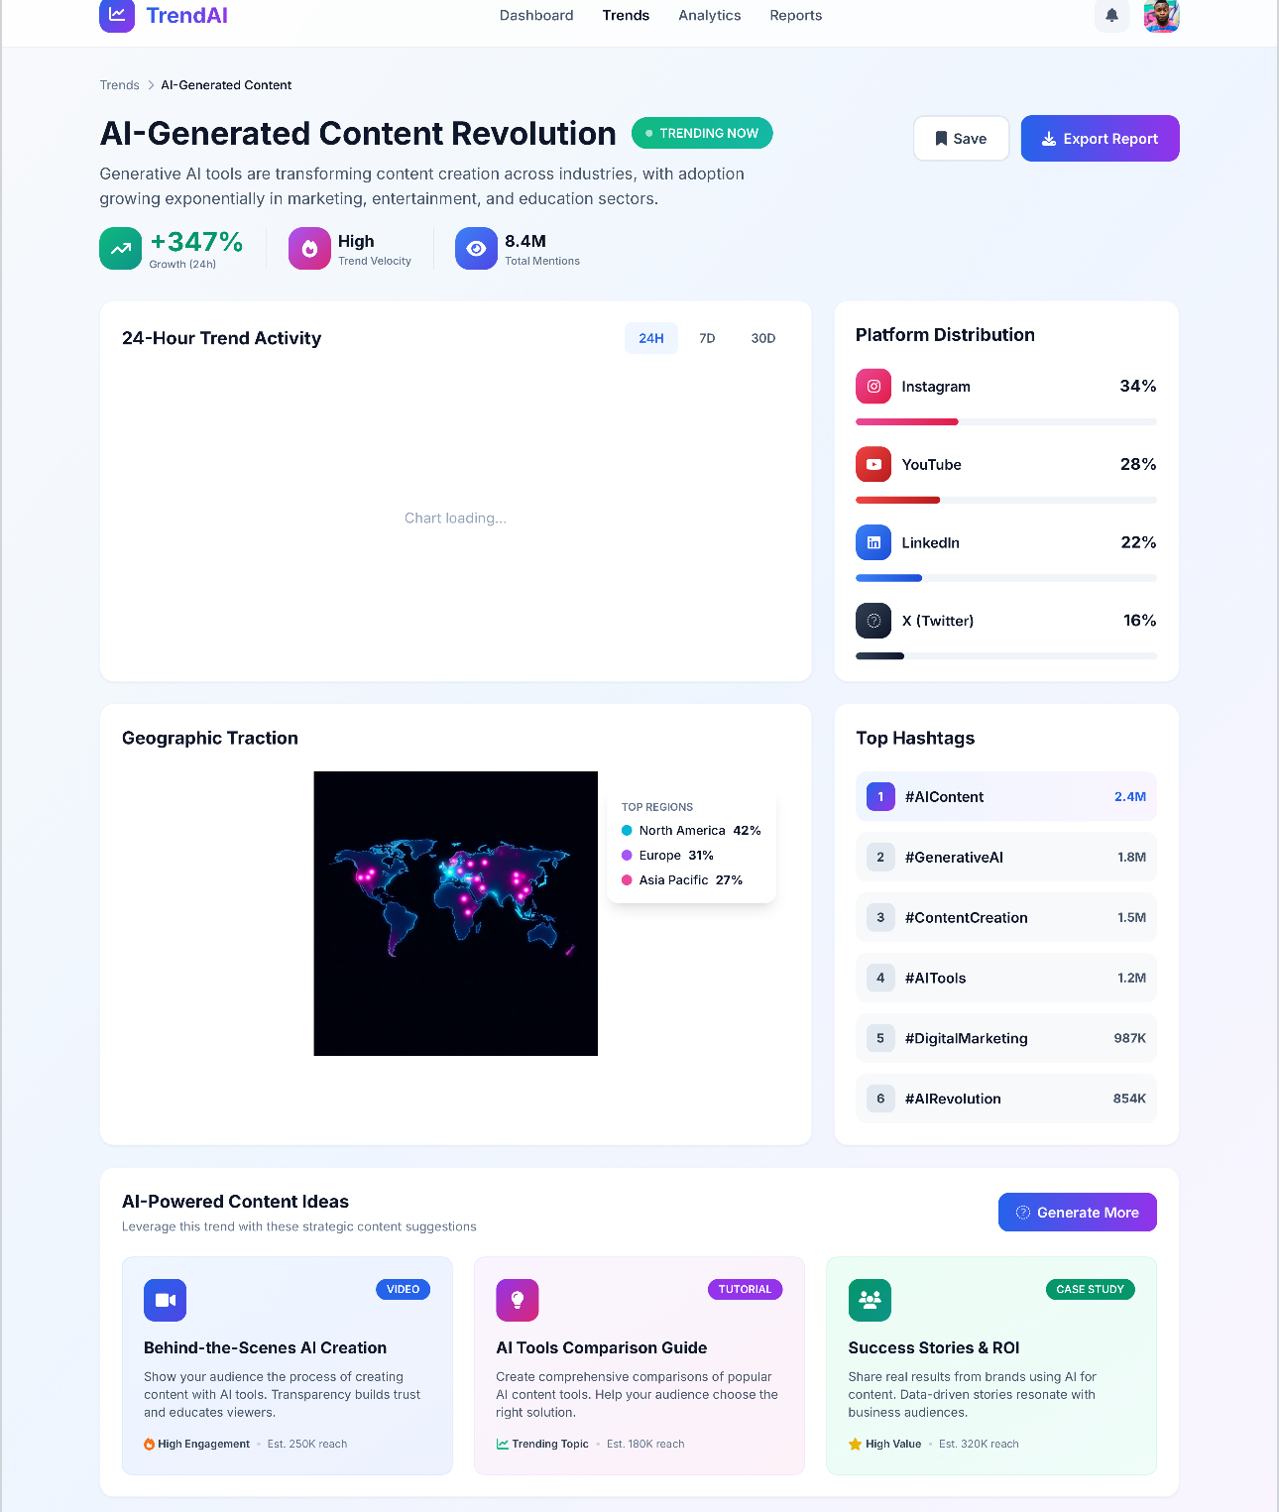Click the YouTube platform icon

tap(873, 464)
